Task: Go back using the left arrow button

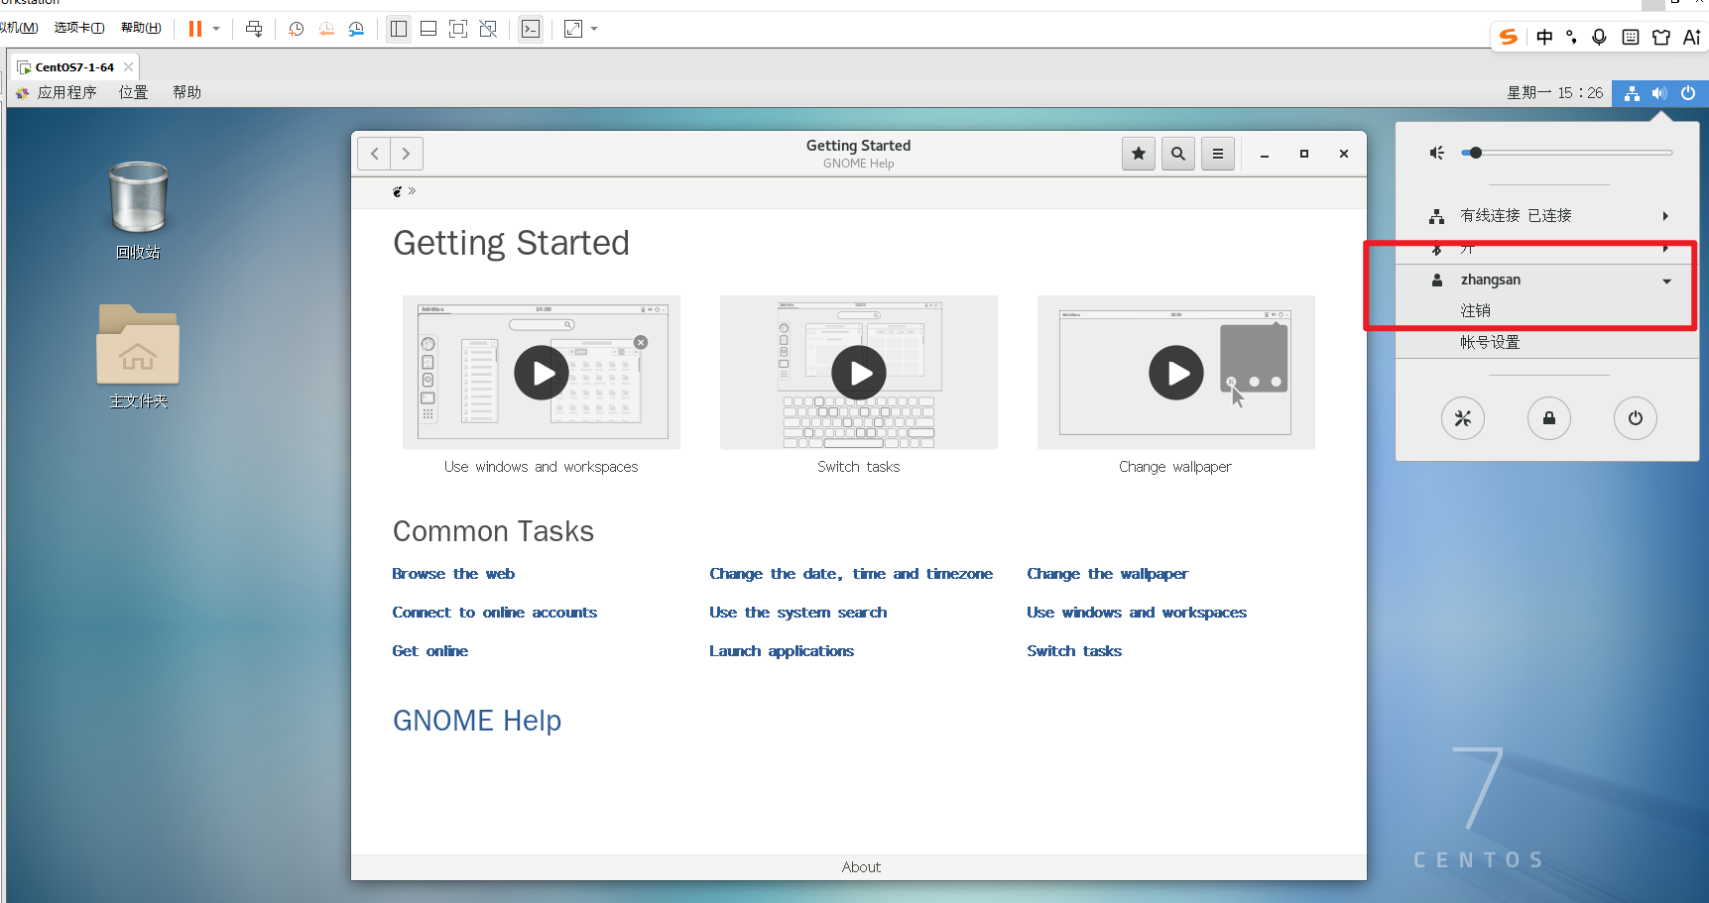Action: point(374,154)
